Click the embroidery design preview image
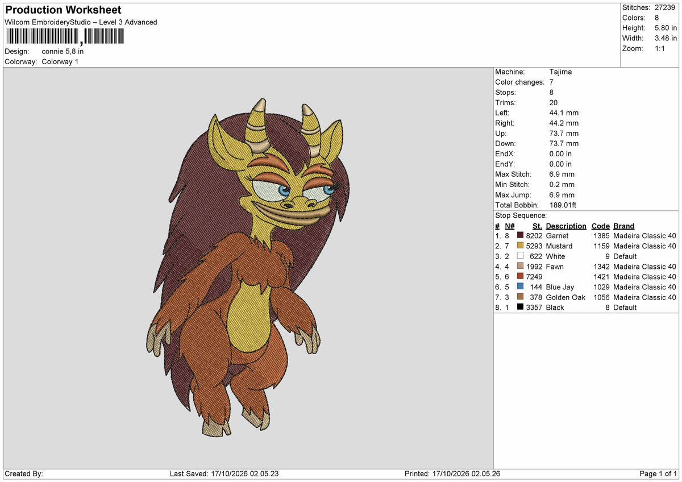The width and height of the screenshot is (682, 482). tap(248, 268)
